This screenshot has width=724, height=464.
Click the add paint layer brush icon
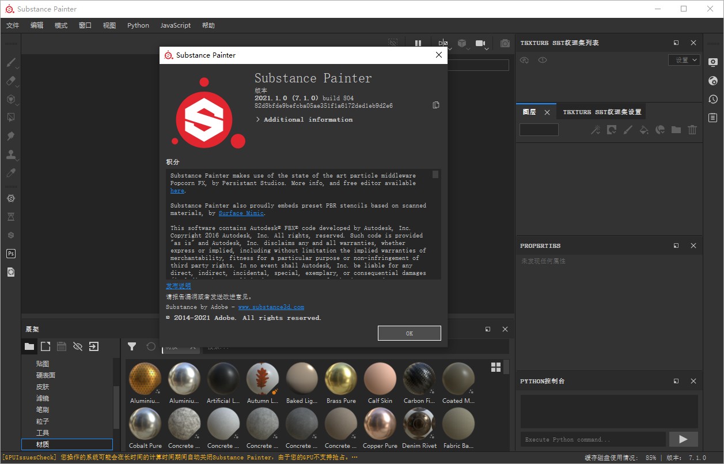[x=628, y=130]
